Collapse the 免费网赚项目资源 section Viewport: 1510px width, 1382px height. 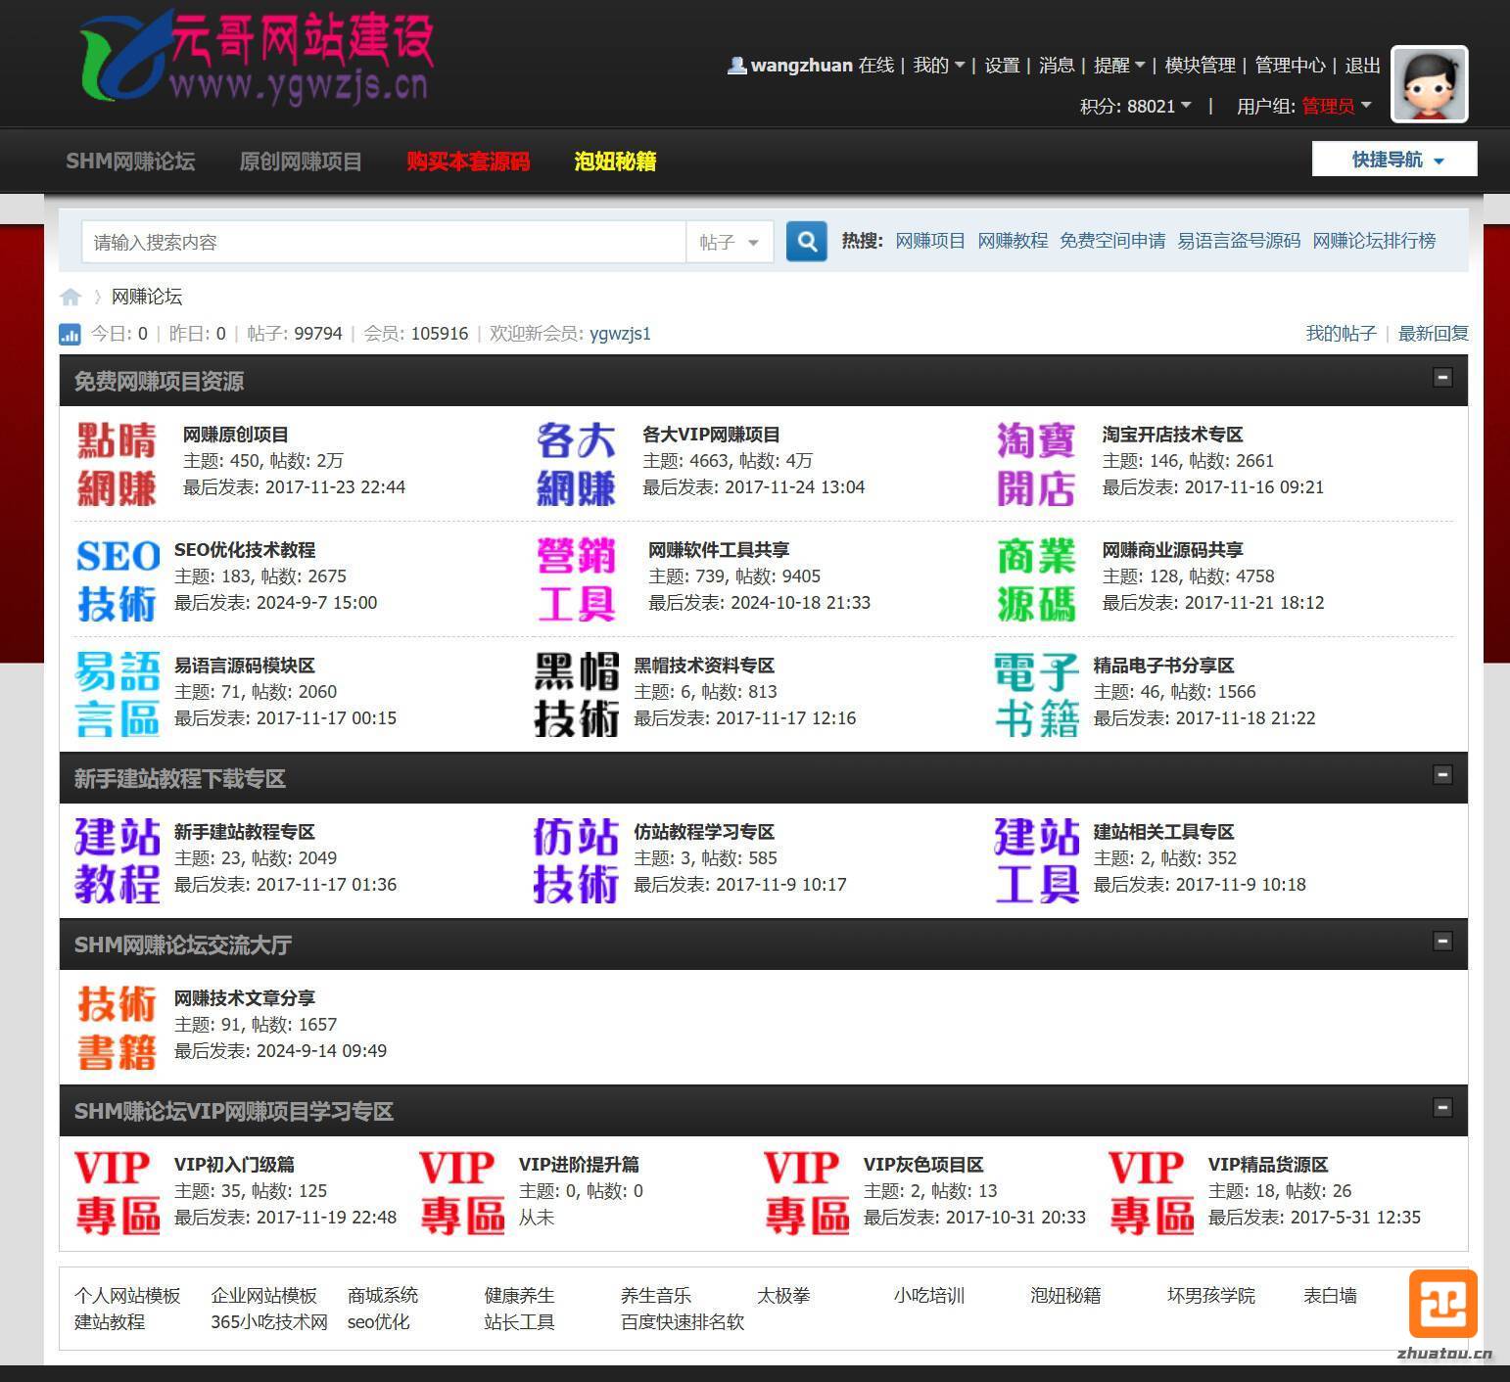click(x=1441, y=378)
